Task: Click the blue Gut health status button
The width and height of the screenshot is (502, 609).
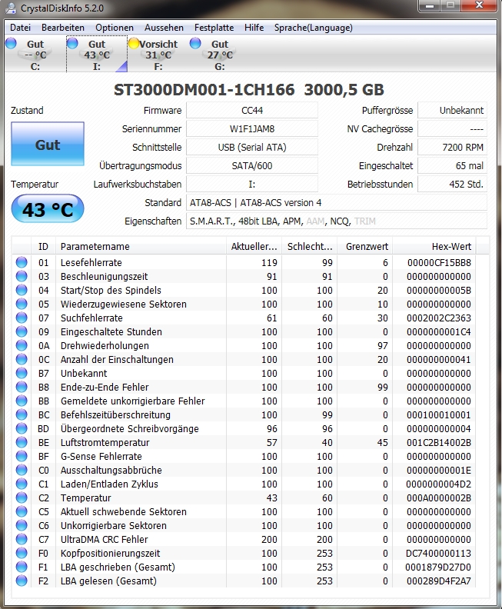Action: click(x=48, y=144)
